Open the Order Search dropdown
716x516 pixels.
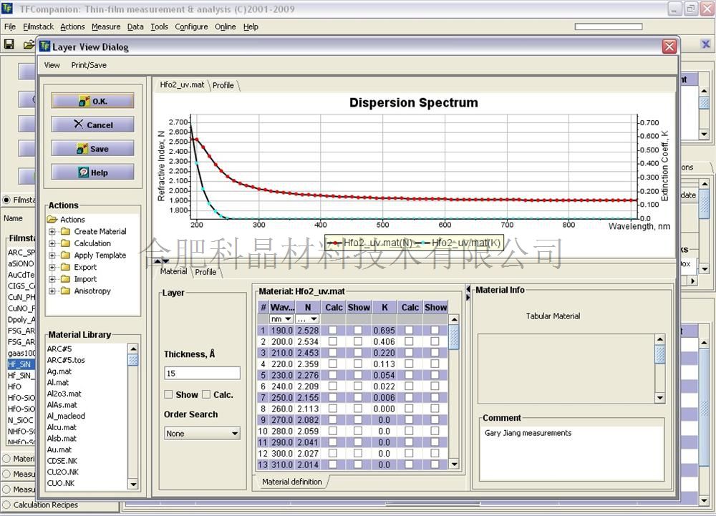click(x=202, y=434)
